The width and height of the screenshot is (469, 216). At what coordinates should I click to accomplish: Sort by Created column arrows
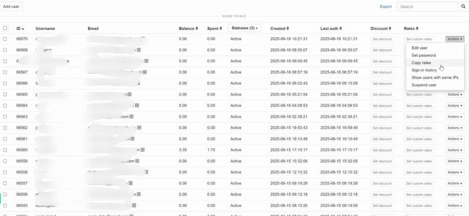click(287, 28)
